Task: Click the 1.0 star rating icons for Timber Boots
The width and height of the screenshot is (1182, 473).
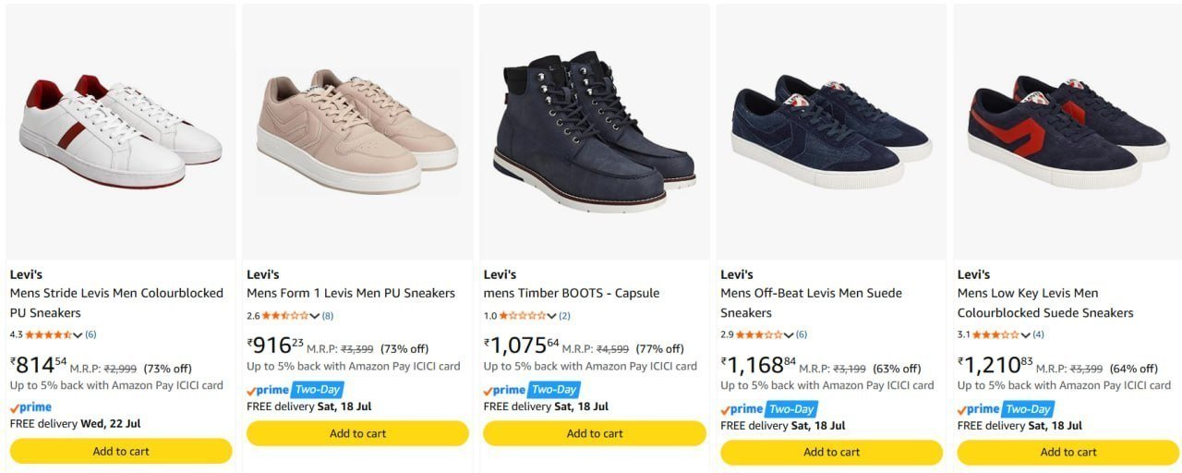Action: point(523,316)
